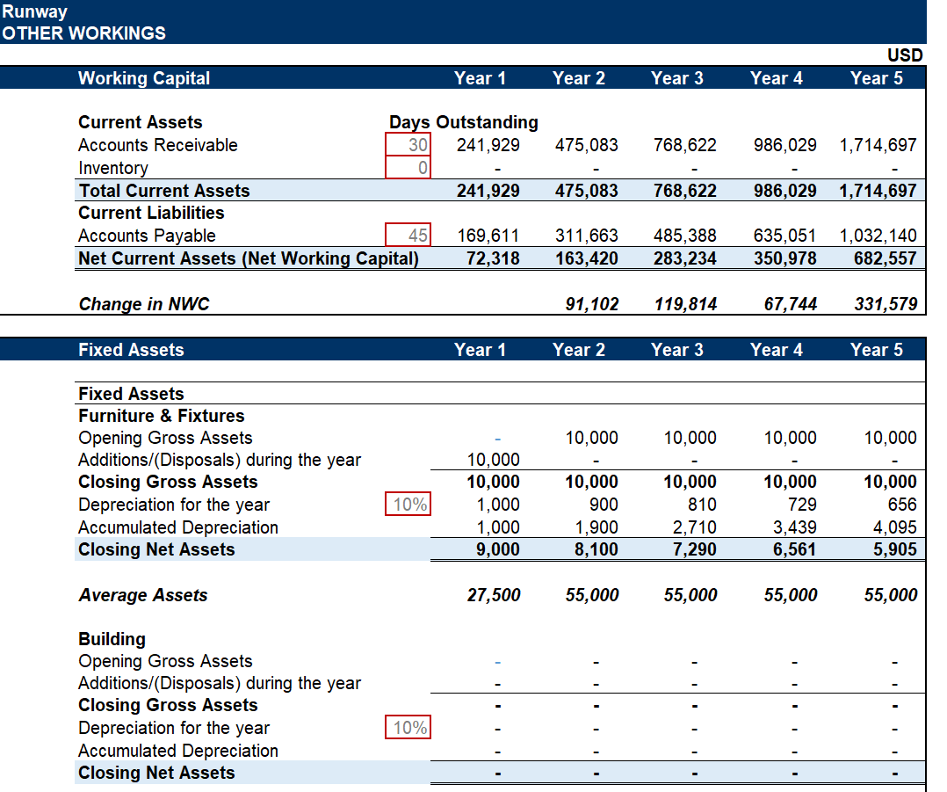
Task: Click the Accounts Receivable days outstanding input
Action: pos(408,145)
